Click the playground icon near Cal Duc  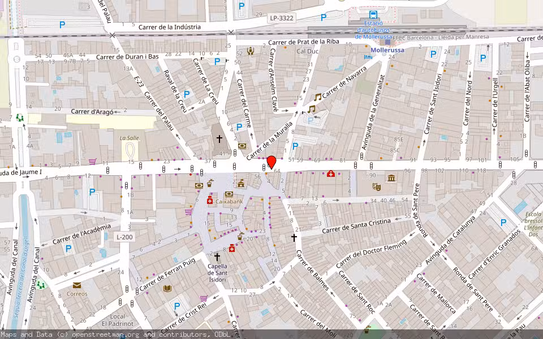click(x=249, y=50)
